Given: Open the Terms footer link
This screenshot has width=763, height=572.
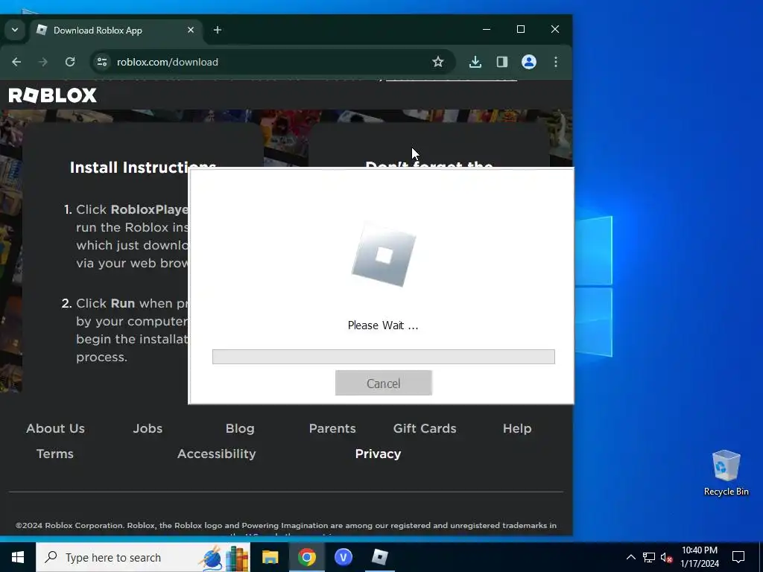Looking at the screenshot, I should (x=55, y=454).
